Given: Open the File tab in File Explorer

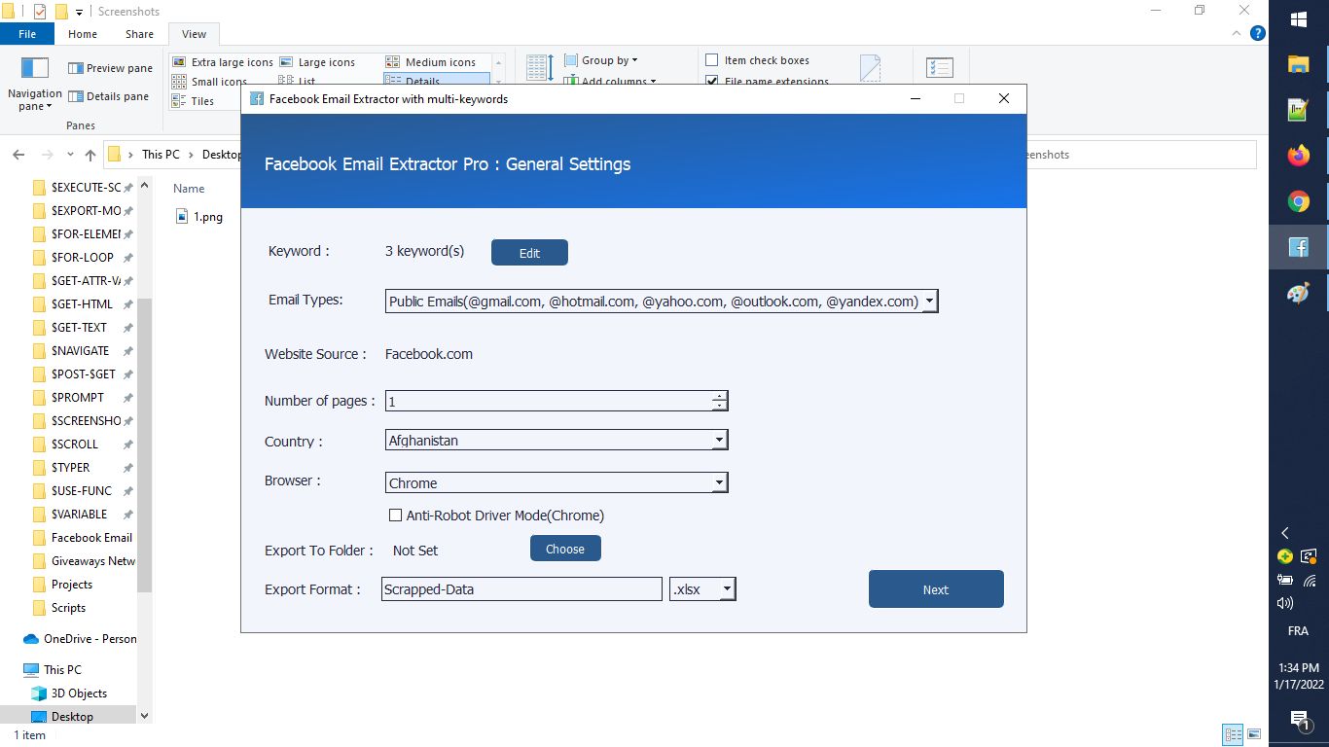Looking at the screenshot, I should [27, 34].
